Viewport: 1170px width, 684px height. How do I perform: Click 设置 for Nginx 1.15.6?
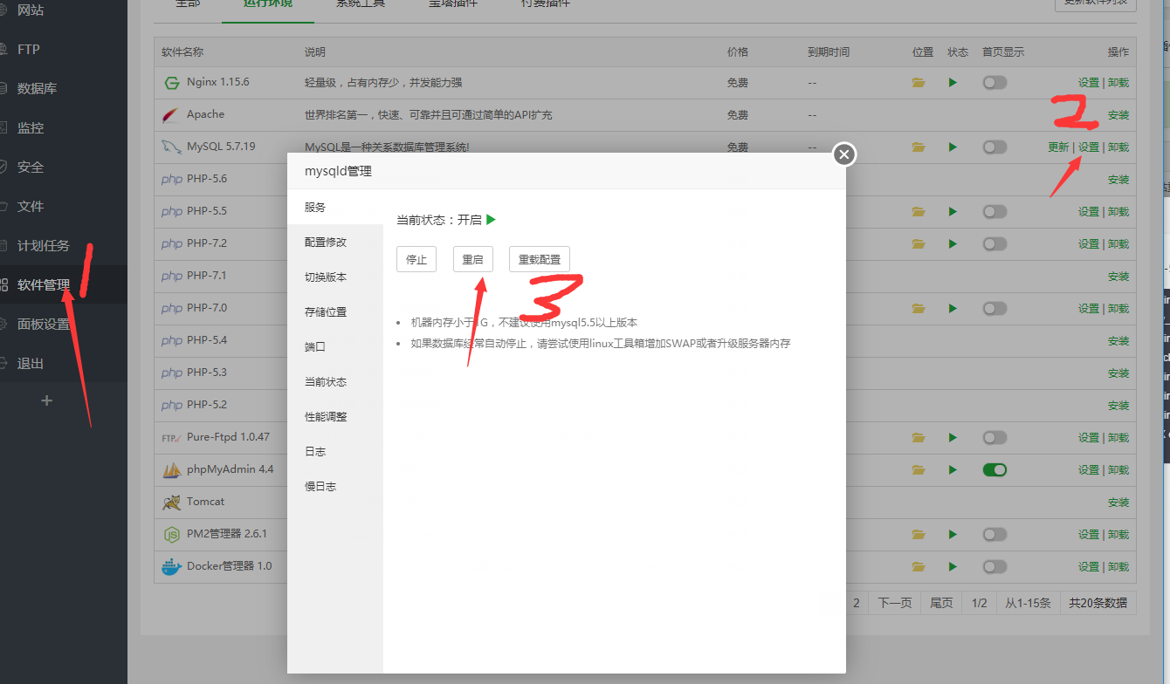pyautogui.click(x=1089, y=83)
